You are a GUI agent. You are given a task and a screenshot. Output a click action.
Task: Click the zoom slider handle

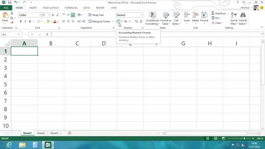click(x=244, y=138)
